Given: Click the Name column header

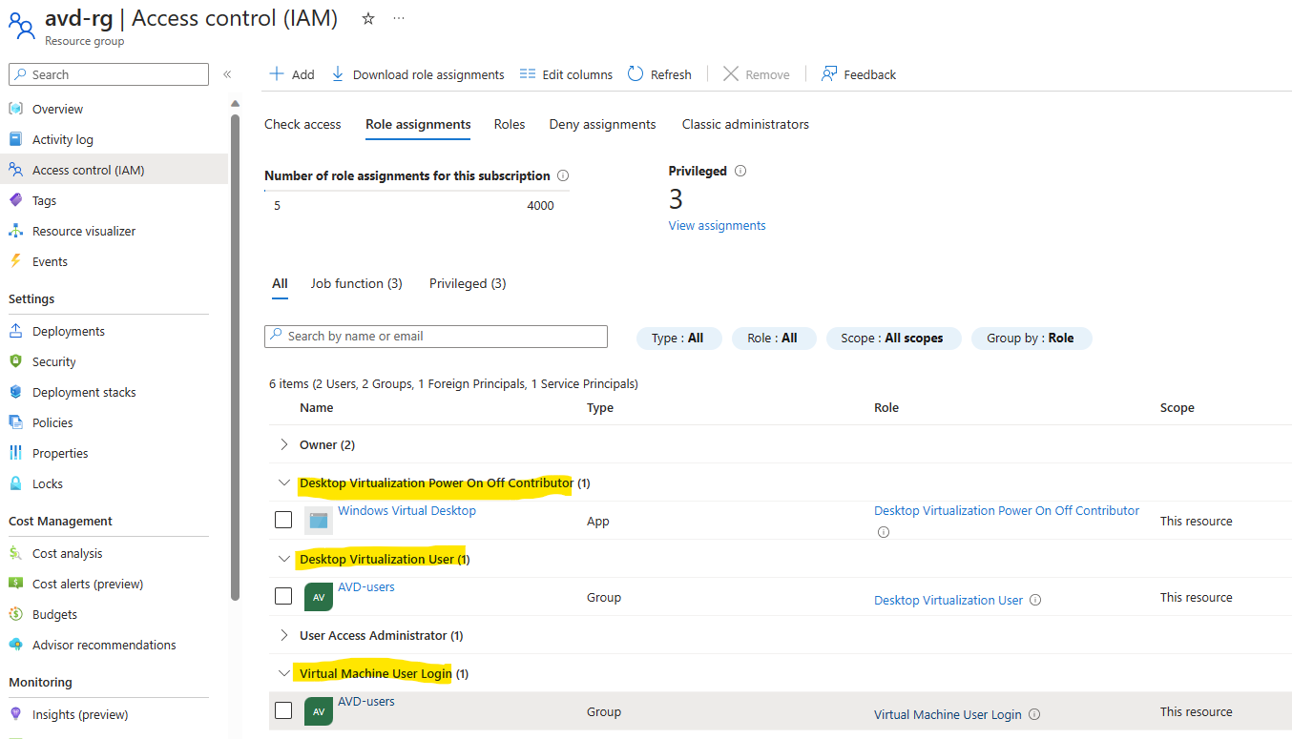Looking at the screenshot, I should [x=317, y=407].
